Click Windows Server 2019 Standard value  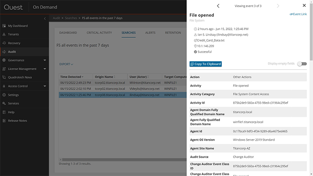[254, 140]
